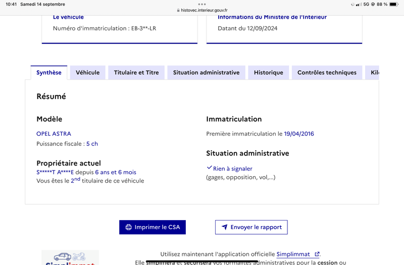The height and width of the screenshot is (265, 404).
Task: Click the Propriétaire actuel heading
Action: (69, 163)
